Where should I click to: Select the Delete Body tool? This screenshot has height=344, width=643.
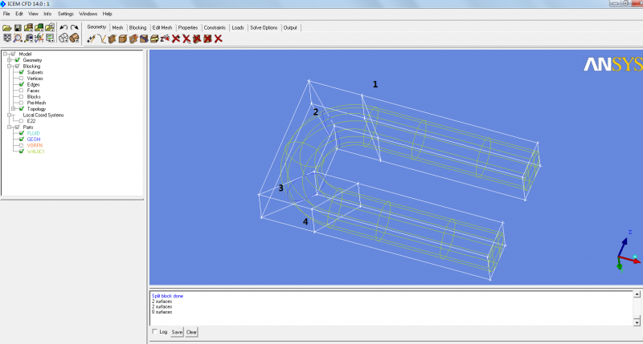point(208,38)
